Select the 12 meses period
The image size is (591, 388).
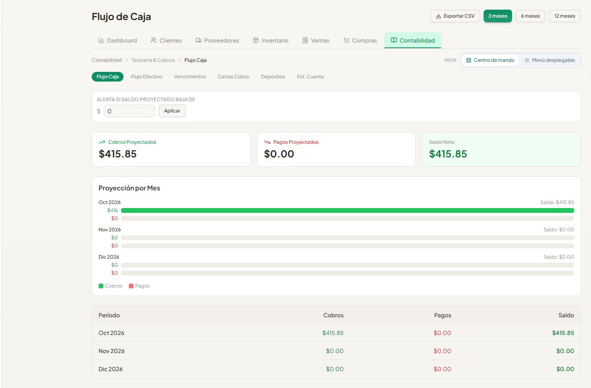coord(565,16)
